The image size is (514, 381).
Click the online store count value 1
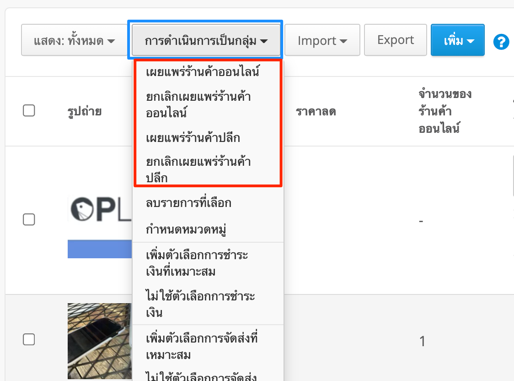tap(422, 341)
